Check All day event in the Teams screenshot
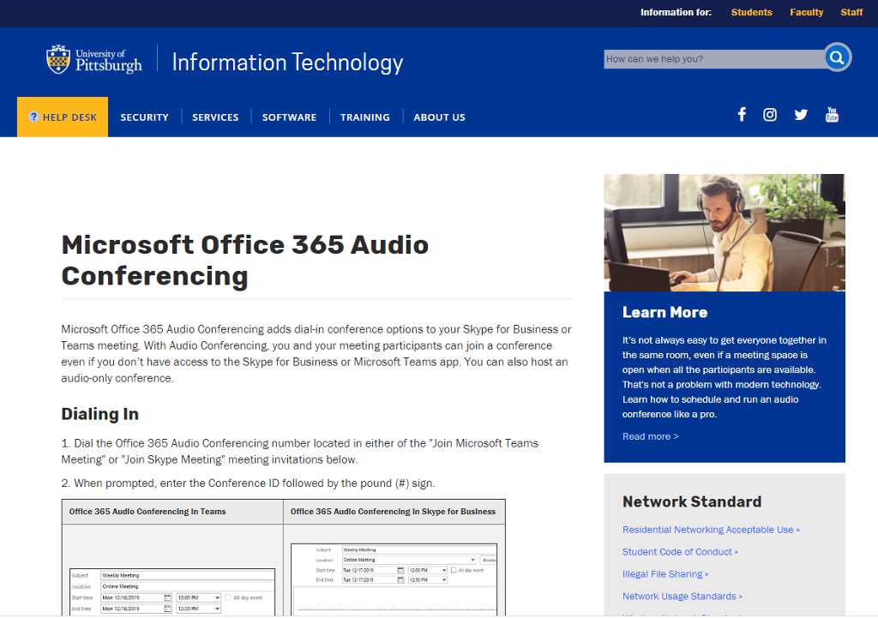 pyautogui.click(x=227, y=597)
